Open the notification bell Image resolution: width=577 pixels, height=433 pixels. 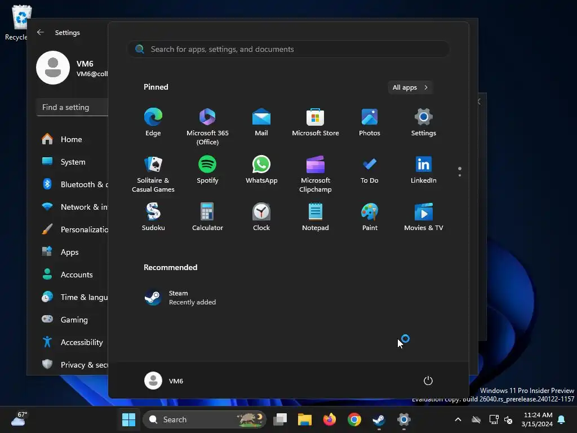(x=562, y=419)
